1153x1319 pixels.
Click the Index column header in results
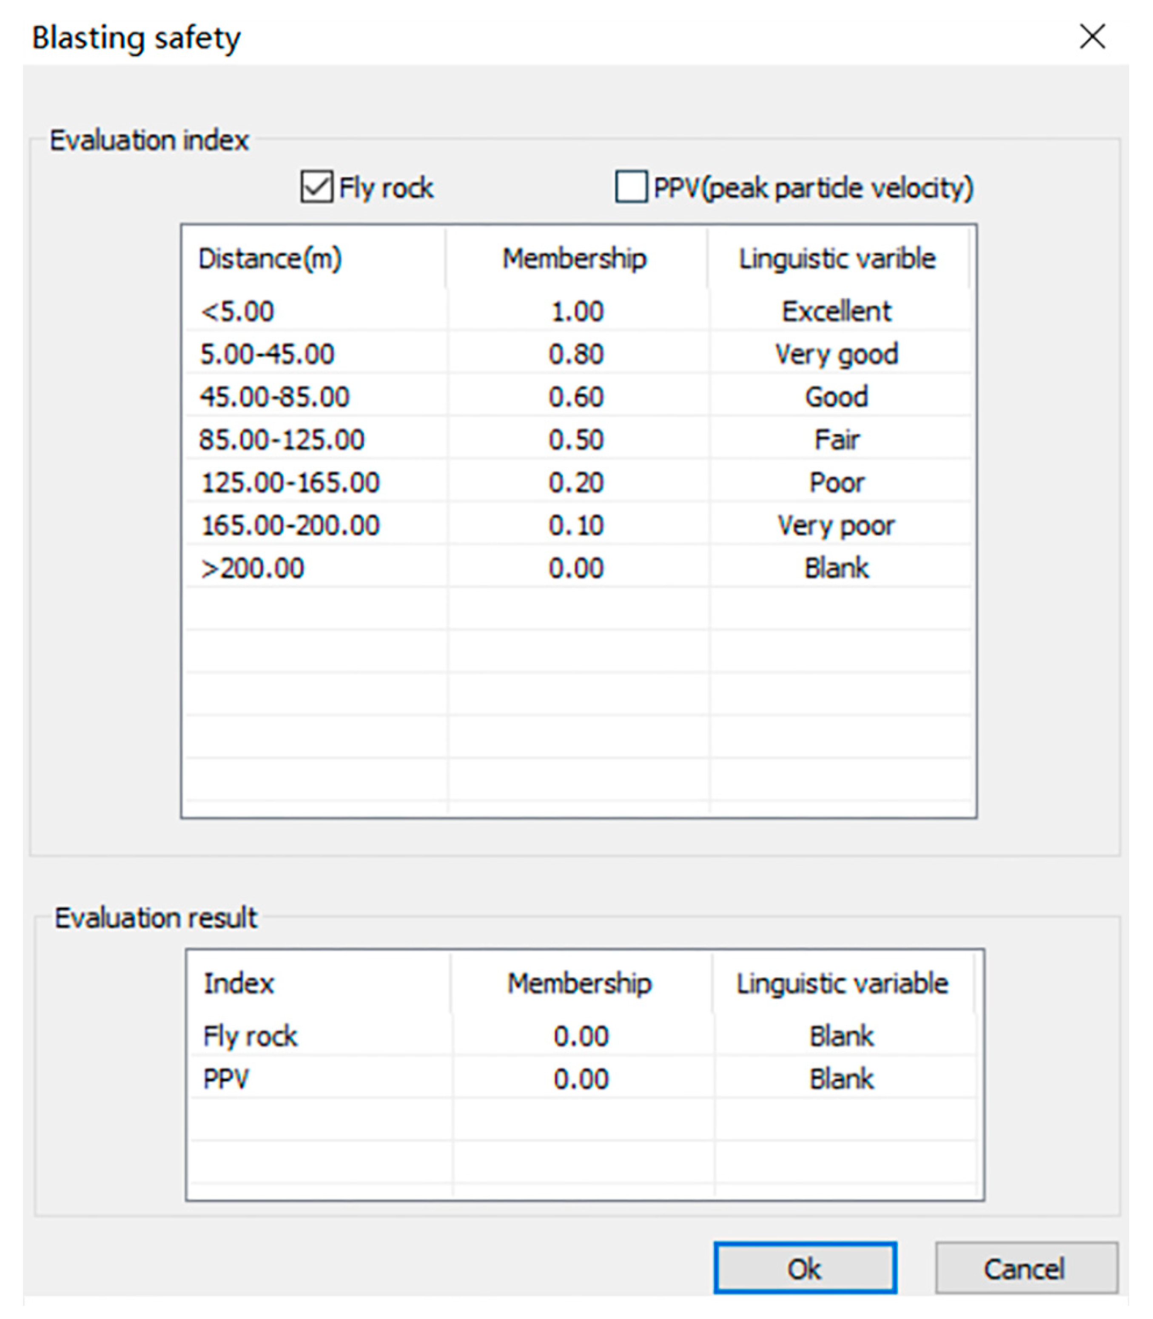coord(239,984)
